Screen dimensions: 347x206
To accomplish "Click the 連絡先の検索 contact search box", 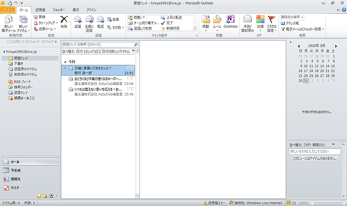I will point(292,17).
